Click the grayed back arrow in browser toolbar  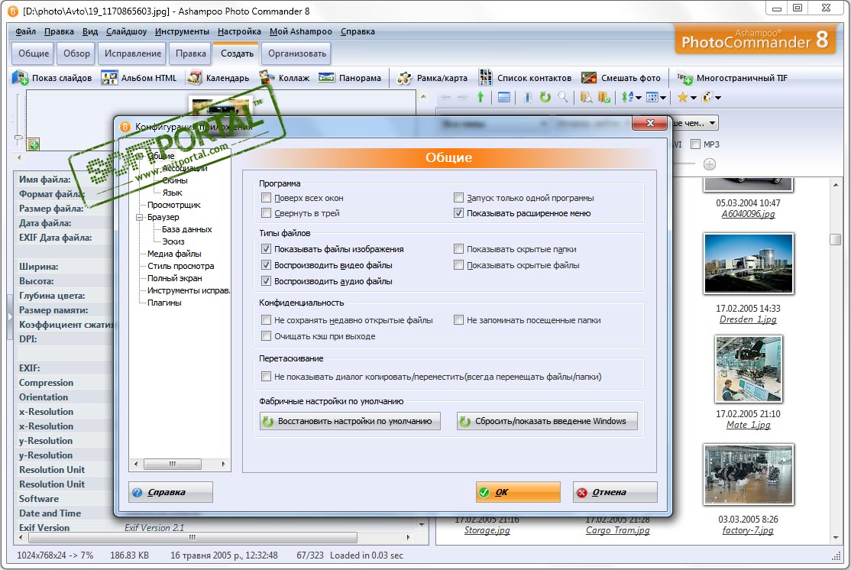pos(445,97)
